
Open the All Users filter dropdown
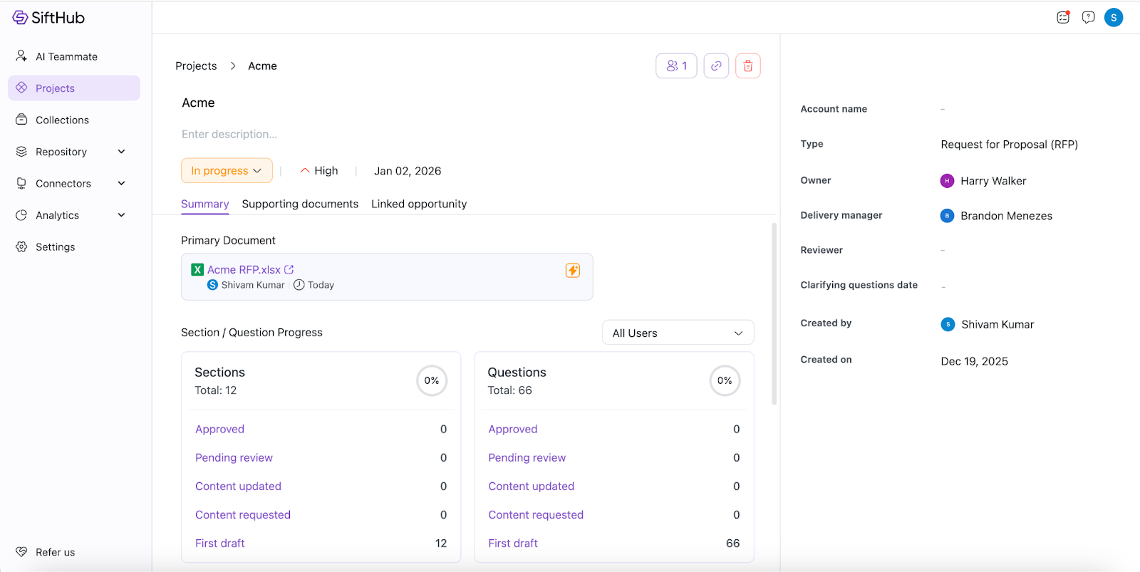(678, 333)
